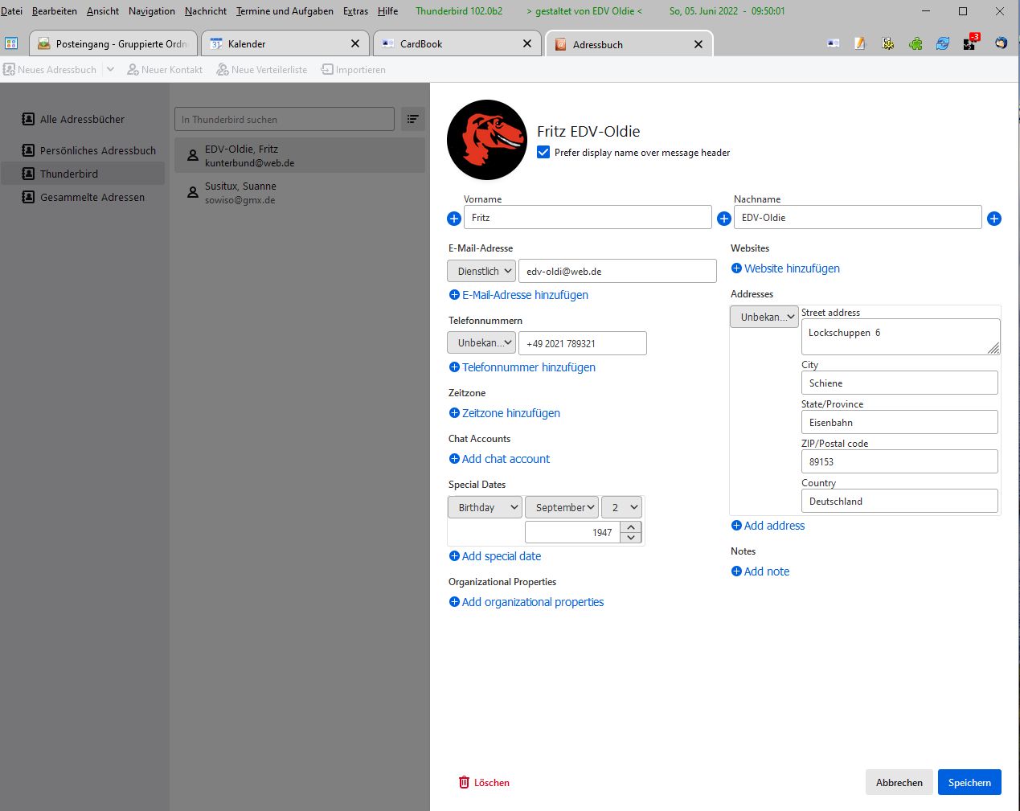1020x811 pixels.
Task: Click the notepad with pencil toolbar icon
Action: [x=860, y=43]
